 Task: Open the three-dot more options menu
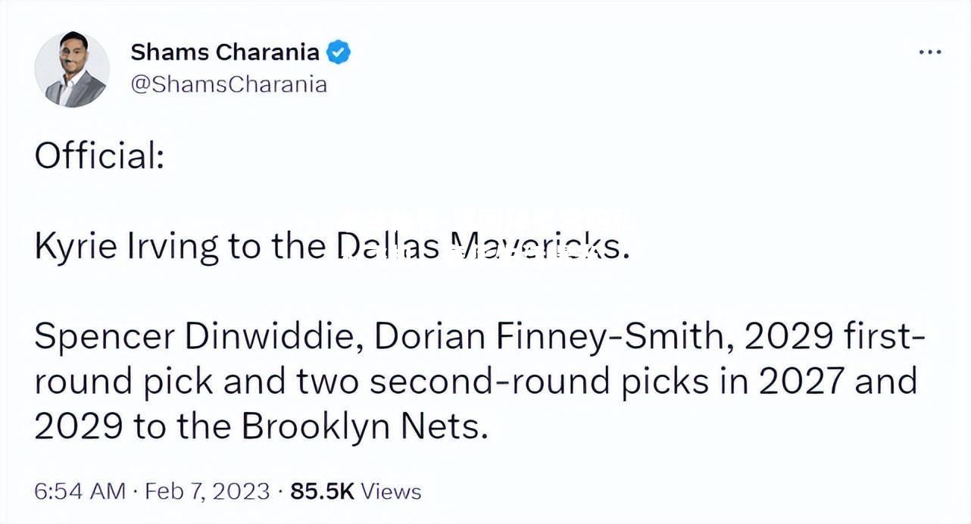929,52
